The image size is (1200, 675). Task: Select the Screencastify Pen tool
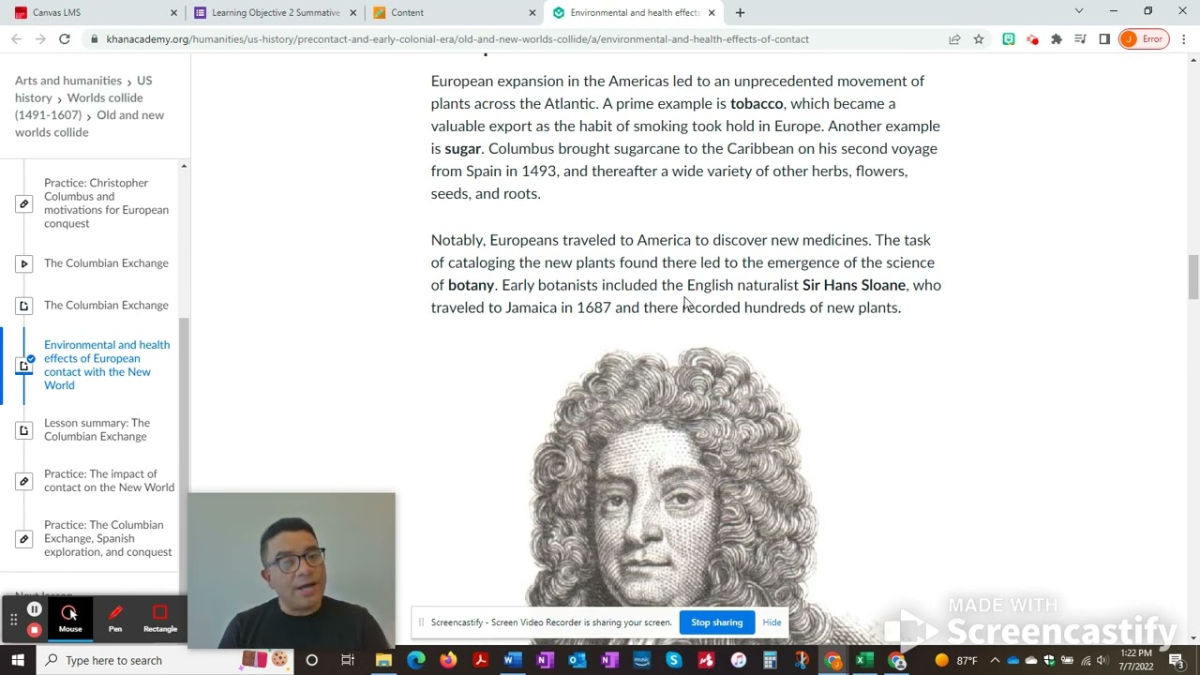click(x=115, y=619)
